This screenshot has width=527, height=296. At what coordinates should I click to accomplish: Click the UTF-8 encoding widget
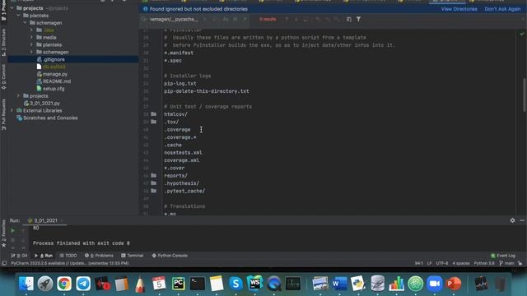tap(442, 263)
